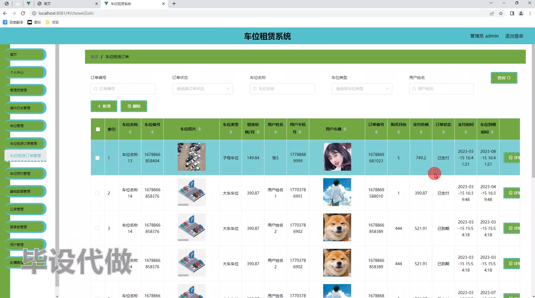
Task: Open 百度翻译 bookmark
Action: click(13, 22)
